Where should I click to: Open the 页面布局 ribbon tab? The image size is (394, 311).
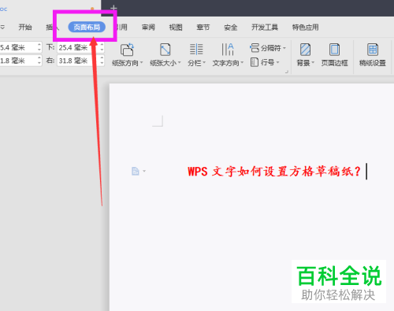(x=87, y=27)
